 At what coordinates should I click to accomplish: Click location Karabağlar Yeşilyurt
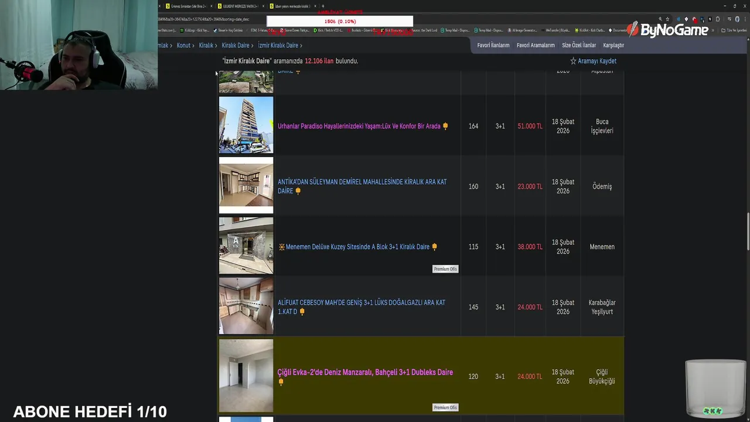pos(602,307)
